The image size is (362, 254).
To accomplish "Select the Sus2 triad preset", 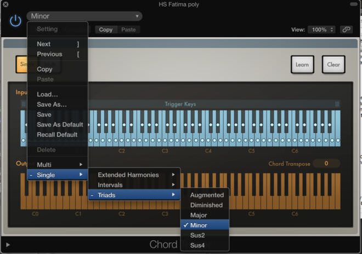I will pyautogui.click(x=205, y=235).
